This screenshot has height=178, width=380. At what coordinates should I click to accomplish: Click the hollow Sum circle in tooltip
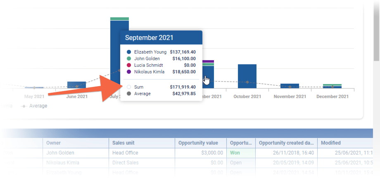tap(129, 87)
